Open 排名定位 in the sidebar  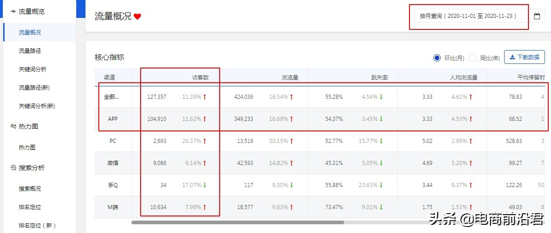pyautogui.click(x=30, y=207)
